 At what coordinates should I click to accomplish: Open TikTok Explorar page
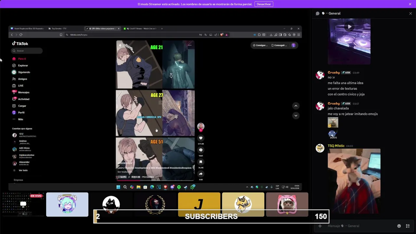20,66
